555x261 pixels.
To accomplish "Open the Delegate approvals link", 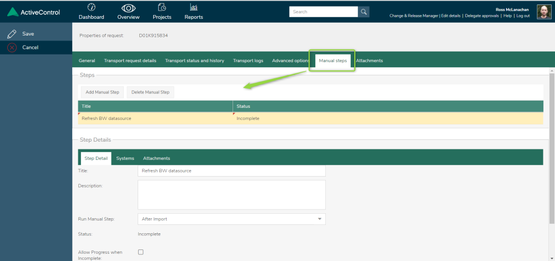I will click(x=482, y=16).
